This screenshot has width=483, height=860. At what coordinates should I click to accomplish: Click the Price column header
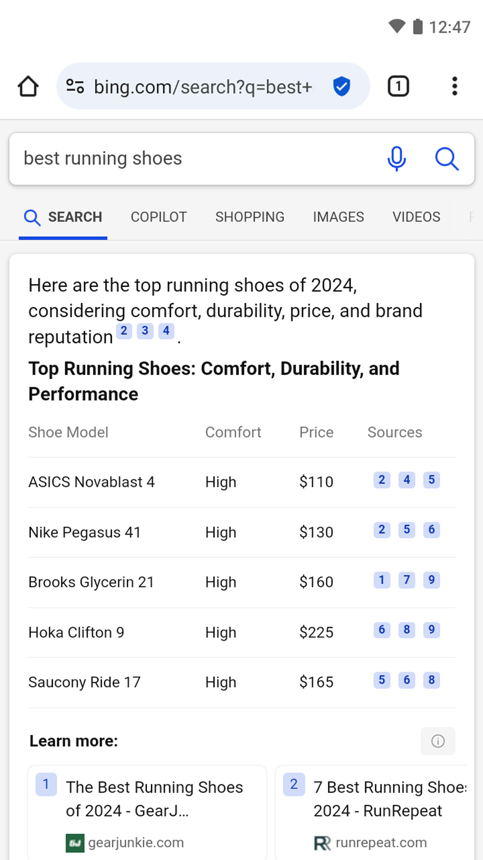(x=316, y=432)
